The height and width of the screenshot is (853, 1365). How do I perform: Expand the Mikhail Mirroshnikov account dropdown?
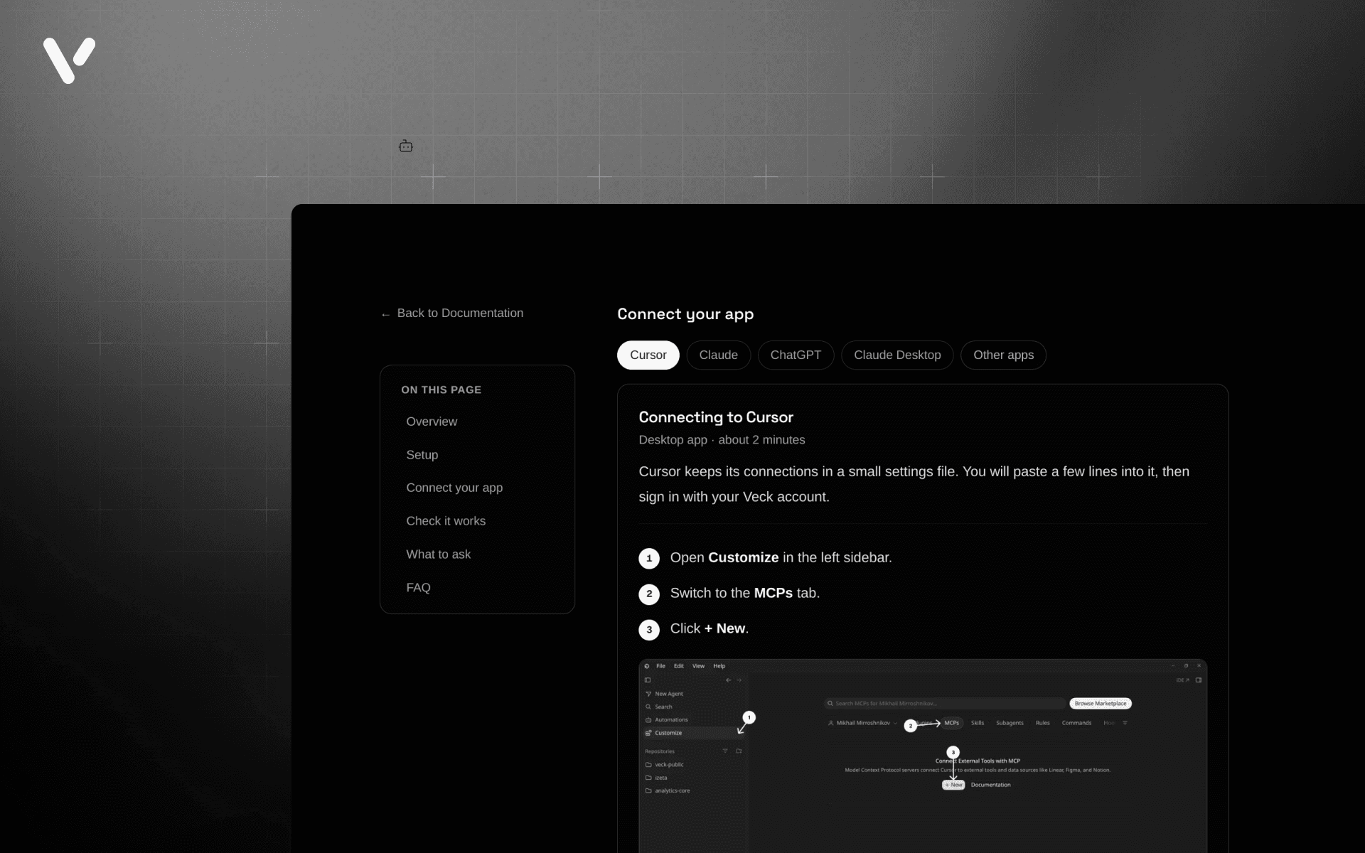[862, 723]
